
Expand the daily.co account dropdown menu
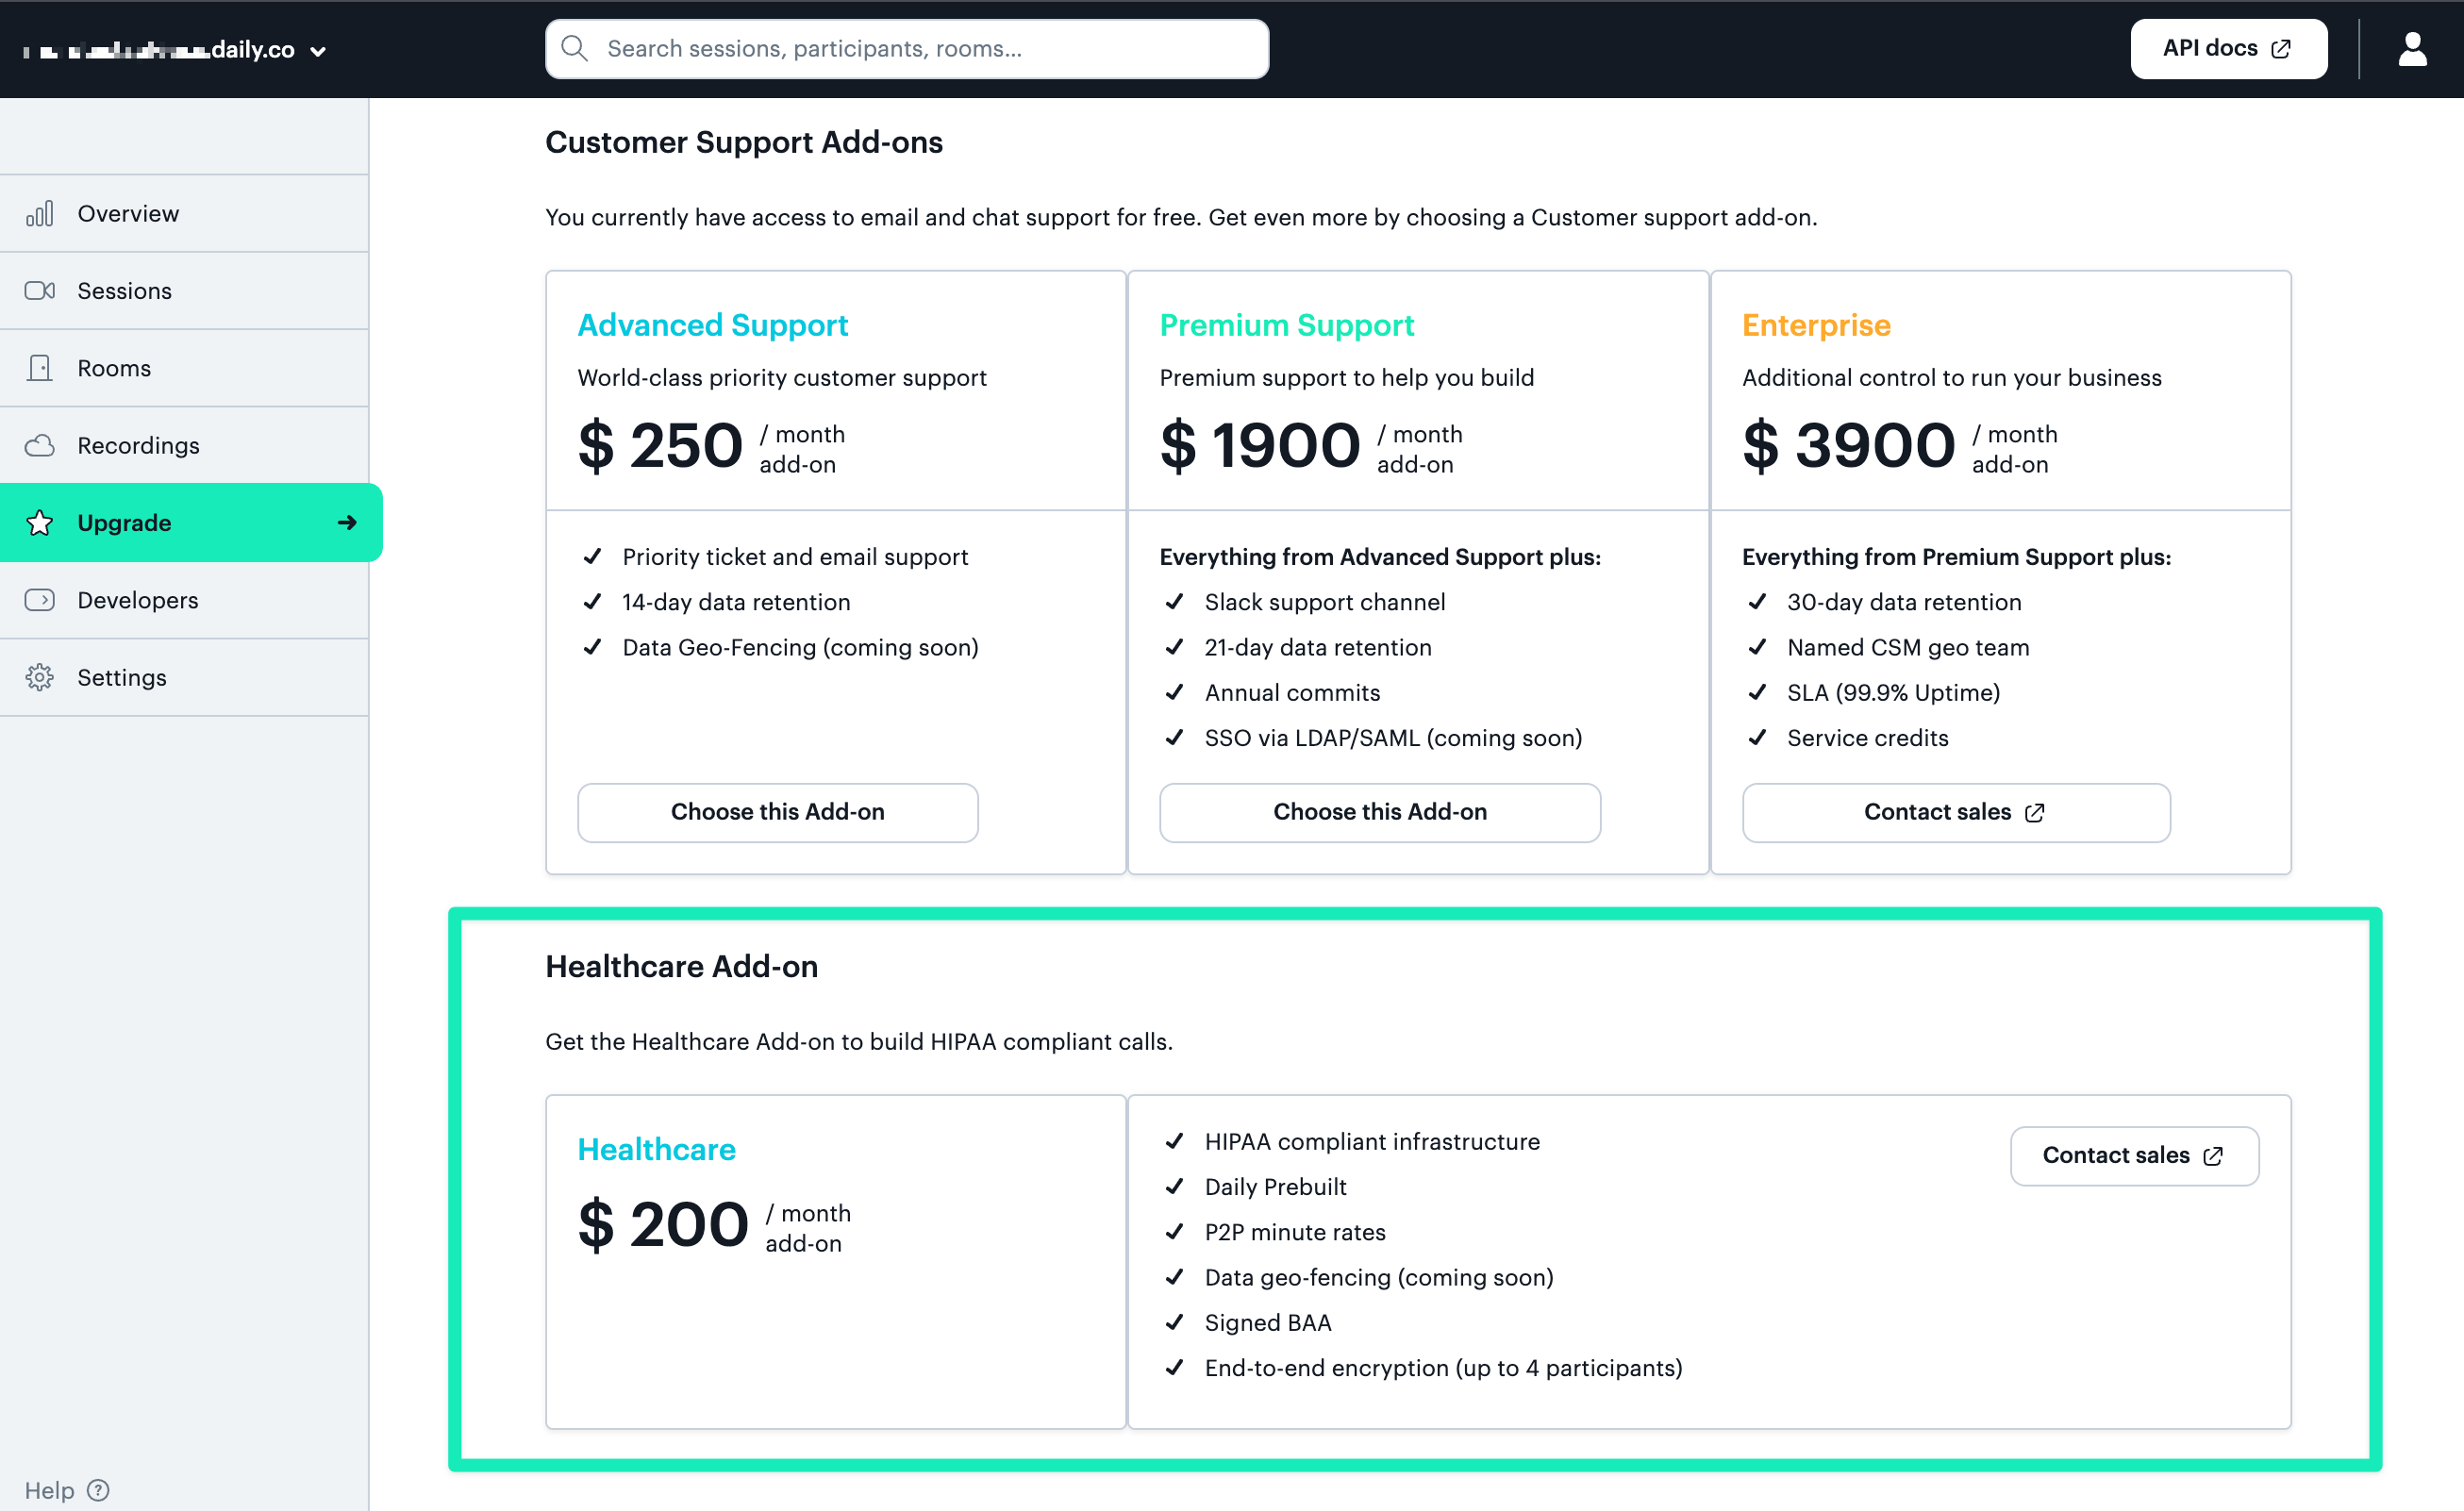[317, 49]
